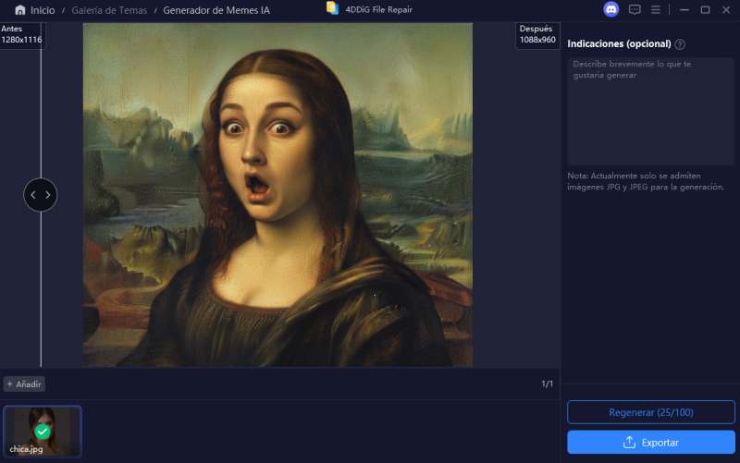Select the chica.jpg thumbnail

point(43,432)
